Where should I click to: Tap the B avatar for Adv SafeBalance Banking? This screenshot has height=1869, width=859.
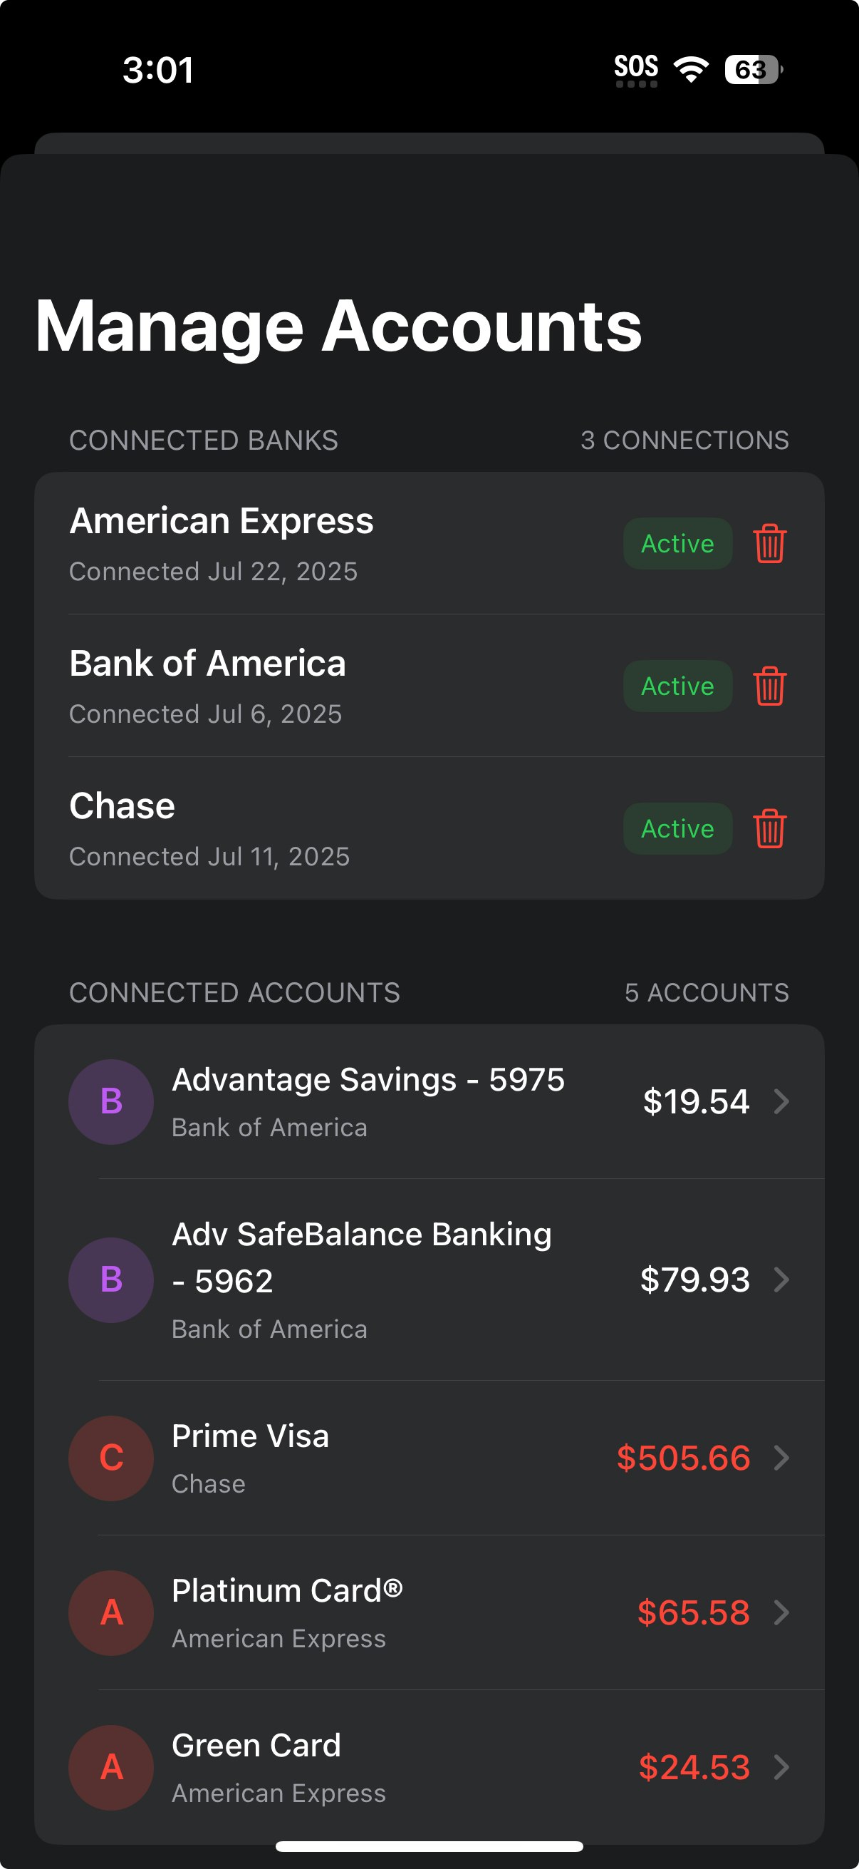[x=111, y=1279]
